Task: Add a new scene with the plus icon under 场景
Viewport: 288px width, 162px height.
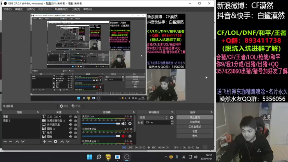Action: pos(5,141)
